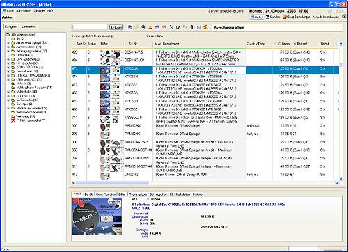Open Kunden view from top-right toolbar
Viewport: 348px width, 252px height.
pyautogui.click(x=273, y=17)
